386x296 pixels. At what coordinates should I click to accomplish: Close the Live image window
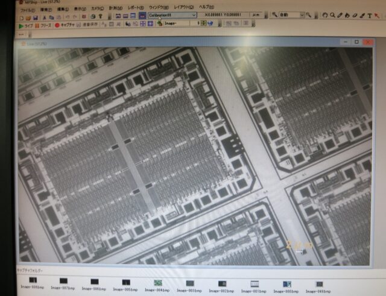[x=368, y=42]
